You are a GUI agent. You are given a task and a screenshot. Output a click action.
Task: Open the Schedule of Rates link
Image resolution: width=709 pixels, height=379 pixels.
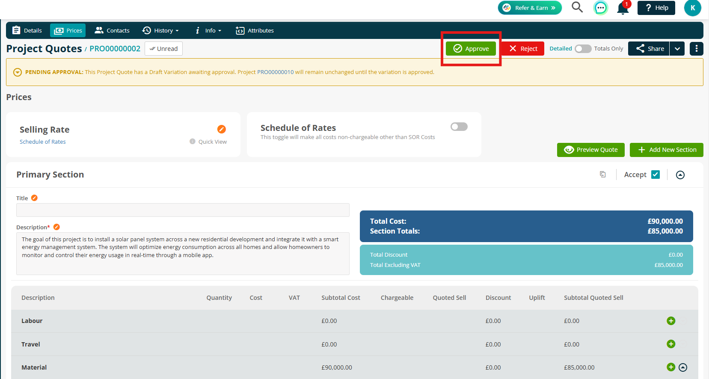point(43,142)
